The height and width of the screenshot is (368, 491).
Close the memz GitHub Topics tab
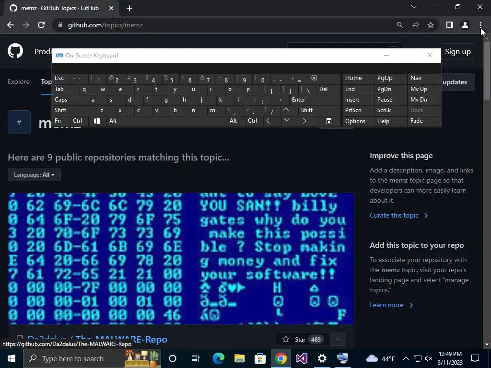click(111, 8)
